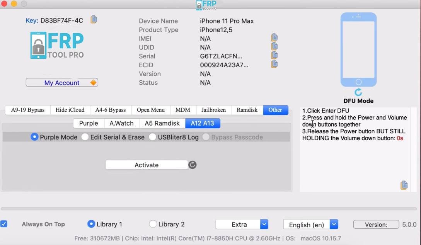Open the A5 Ramdisk sub-tab
Screen dimensions: 421x245
click(162, 123)
